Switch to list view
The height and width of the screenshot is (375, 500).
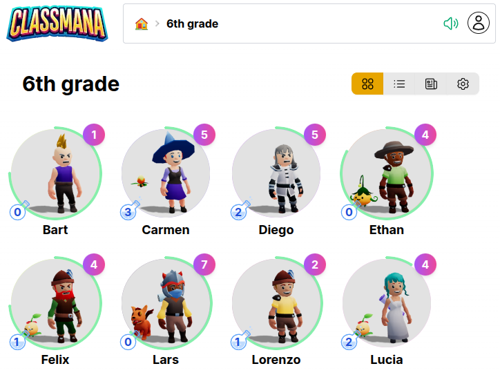(x=399, y=84)
